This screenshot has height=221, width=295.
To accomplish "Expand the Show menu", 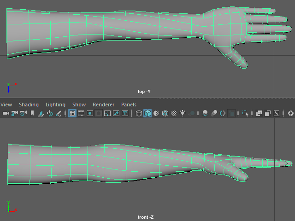I will [79, 105].
